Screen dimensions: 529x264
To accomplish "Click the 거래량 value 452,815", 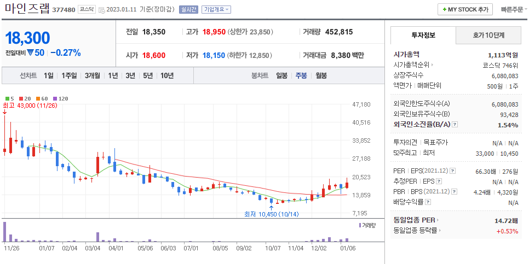I will point(339,32).
